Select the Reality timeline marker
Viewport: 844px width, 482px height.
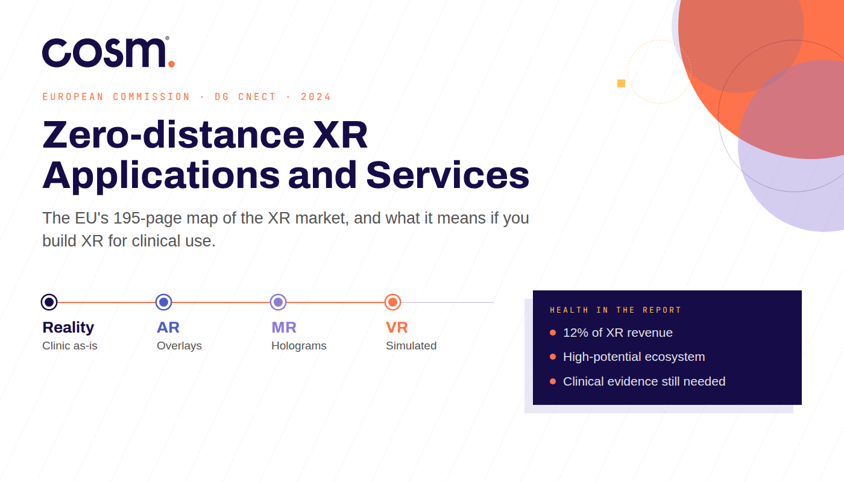[49, 302]
